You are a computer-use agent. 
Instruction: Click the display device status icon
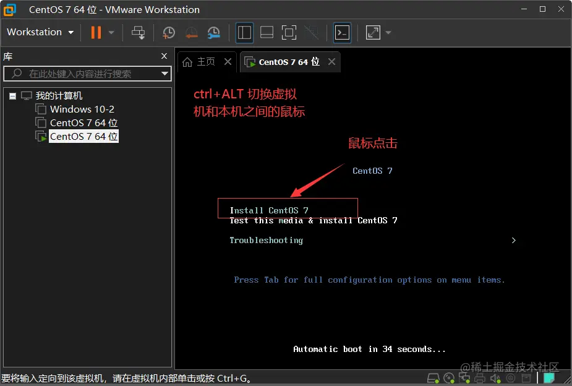coord(526,379)
